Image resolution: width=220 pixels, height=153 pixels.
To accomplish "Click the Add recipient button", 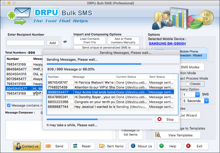I will [53, 43].
